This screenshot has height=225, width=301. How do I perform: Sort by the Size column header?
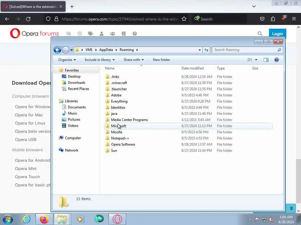click(x=255, y=68)
